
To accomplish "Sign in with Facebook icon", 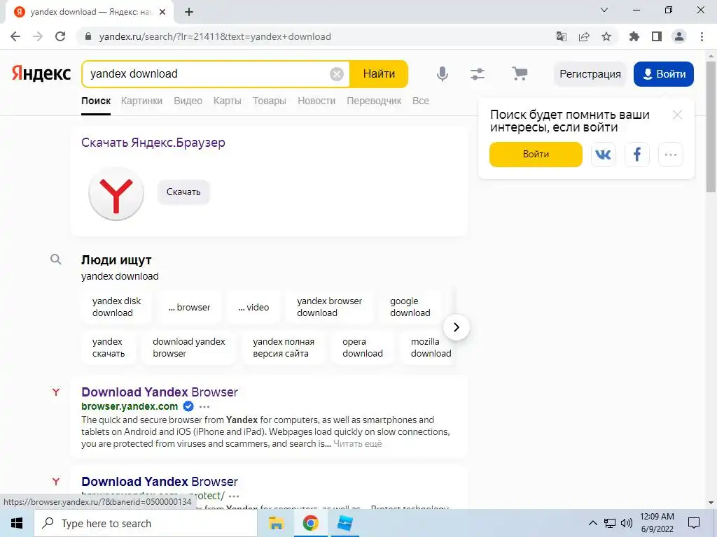I will 637,155.
